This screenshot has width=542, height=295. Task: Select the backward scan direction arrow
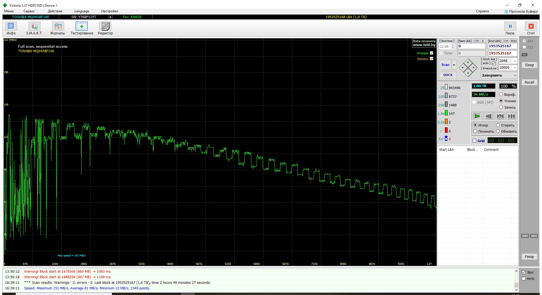coord(489,116)
